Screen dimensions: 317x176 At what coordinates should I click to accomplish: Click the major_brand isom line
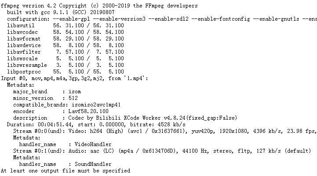tap(47, 92)
